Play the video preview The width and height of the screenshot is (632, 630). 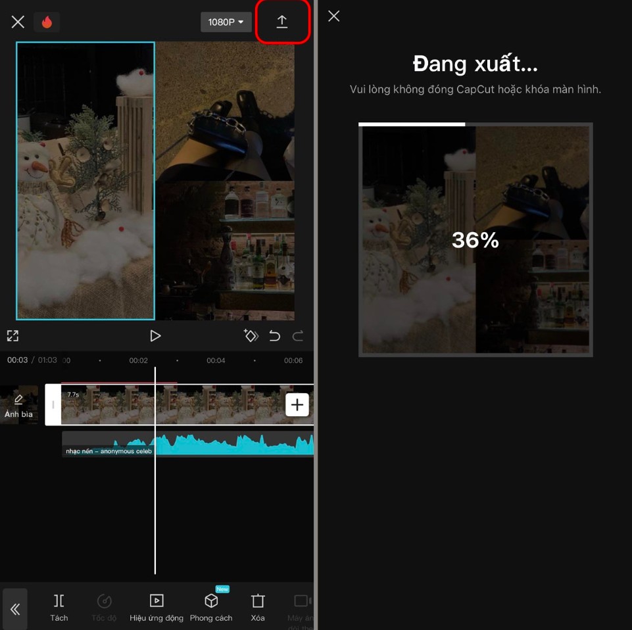click(x=155, y=336)
